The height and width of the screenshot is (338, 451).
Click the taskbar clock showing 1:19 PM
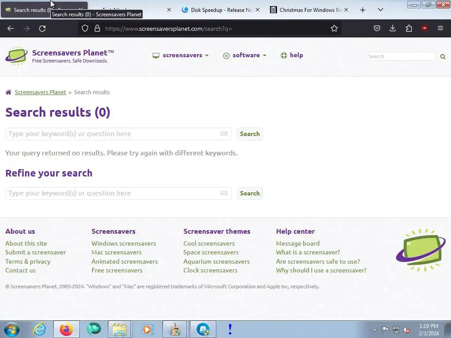click(429, 330)
